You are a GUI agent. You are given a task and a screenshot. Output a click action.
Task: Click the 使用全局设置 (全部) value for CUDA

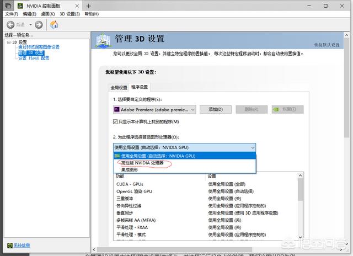[227, 184]
